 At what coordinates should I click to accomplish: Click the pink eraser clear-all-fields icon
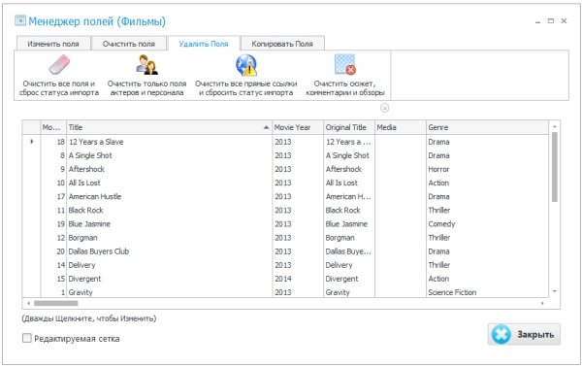coord(59,65)
